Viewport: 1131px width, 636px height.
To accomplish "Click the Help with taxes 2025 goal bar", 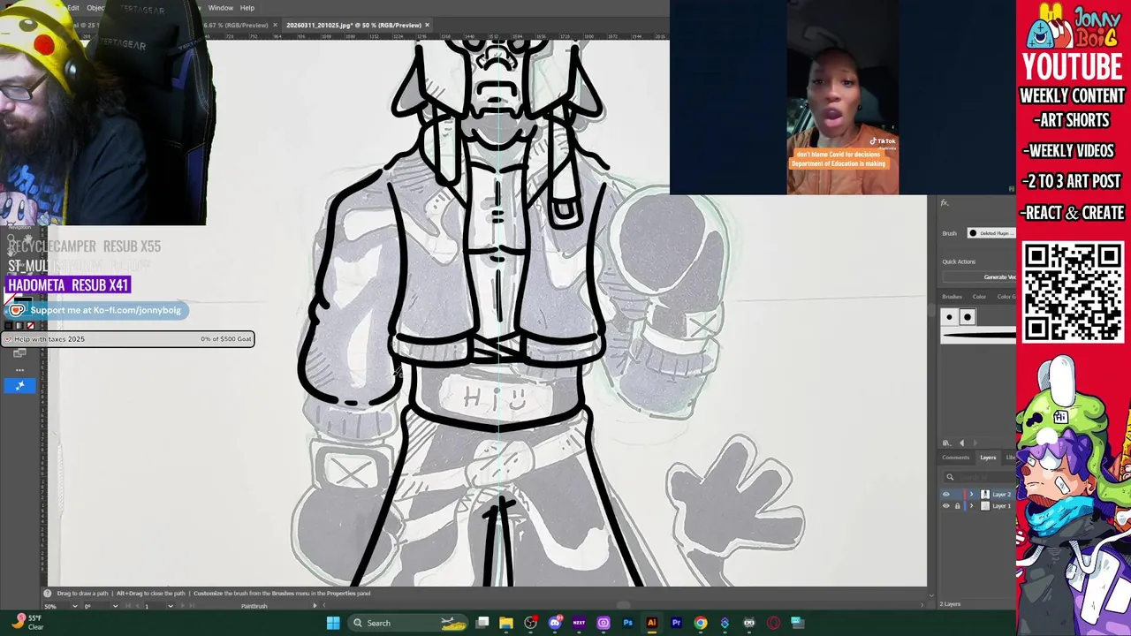I will tap(128, 339).
